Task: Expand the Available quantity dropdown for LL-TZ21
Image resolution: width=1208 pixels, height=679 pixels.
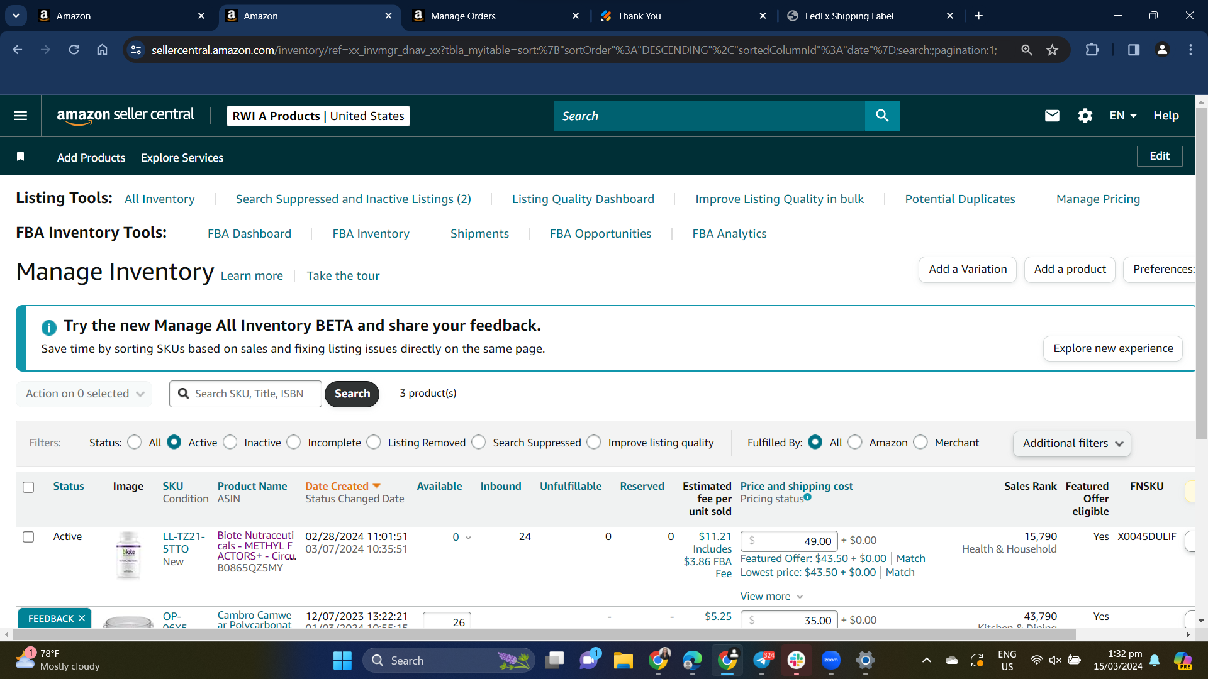Action: pyautogui.click(x=468, y=538)
